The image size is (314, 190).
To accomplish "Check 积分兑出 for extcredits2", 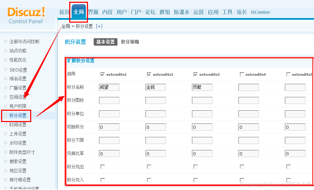I will click(149, 167).
